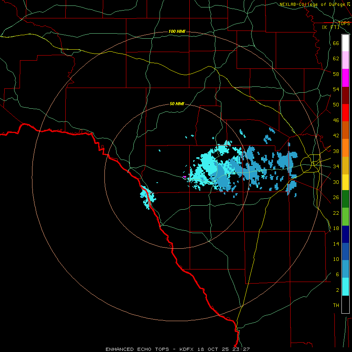Select the bright red legend swatch
The image size is (352, 352).
(345, 113)
